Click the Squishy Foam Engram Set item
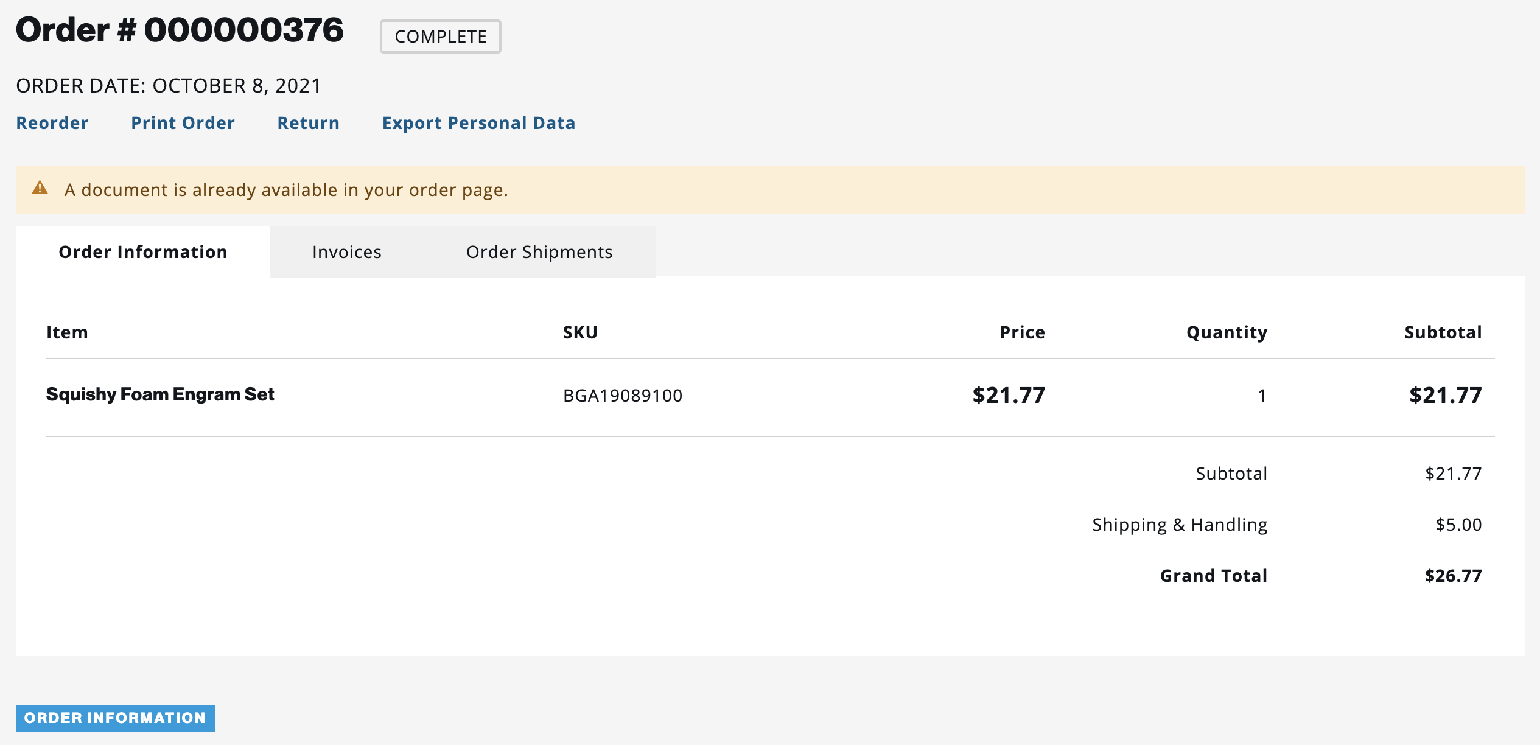The height and width of the screenshot is (745, 1540). pyautogui.click(x=160, y=394)
